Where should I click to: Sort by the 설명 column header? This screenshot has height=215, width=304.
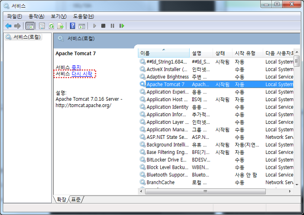(201, 53)
